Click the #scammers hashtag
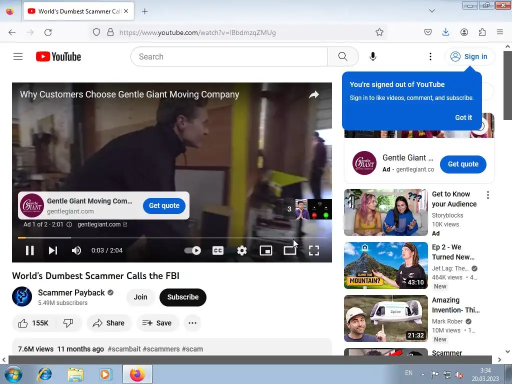512x384 pixels. click(x=161, y=349)
